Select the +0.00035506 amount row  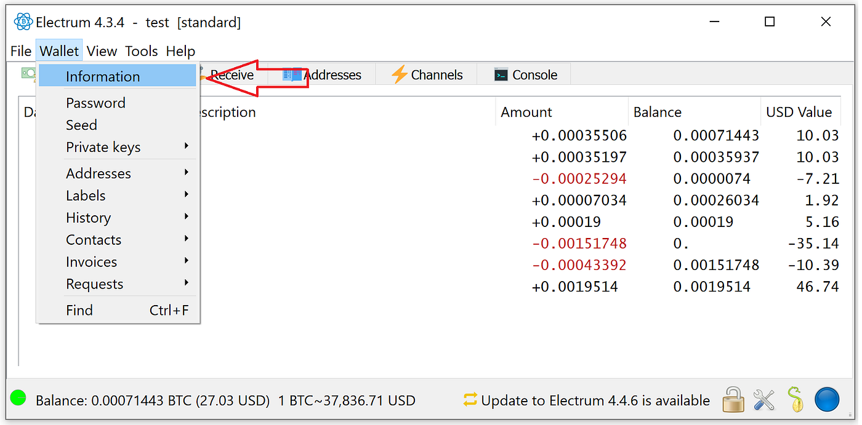coord(579,135)
